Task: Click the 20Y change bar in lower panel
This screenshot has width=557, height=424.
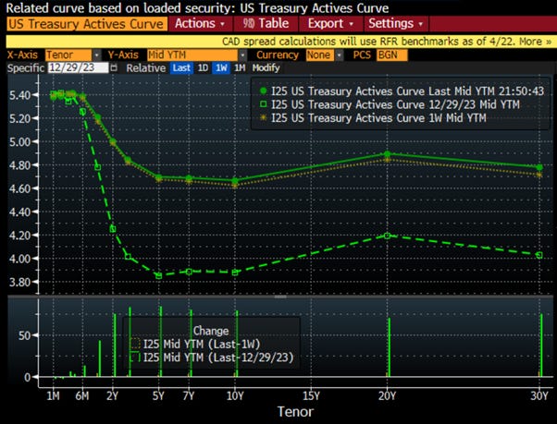Action: point(390,347)
